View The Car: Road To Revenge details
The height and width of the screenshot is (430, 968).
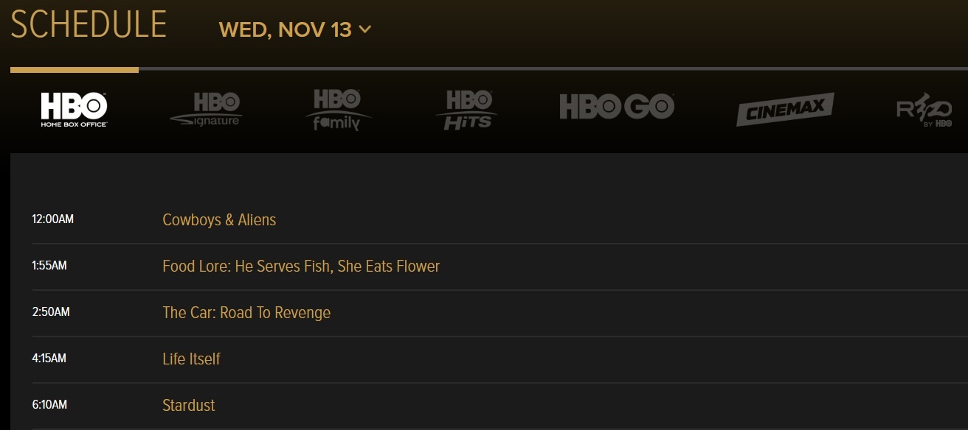click(x=246, y=313)
